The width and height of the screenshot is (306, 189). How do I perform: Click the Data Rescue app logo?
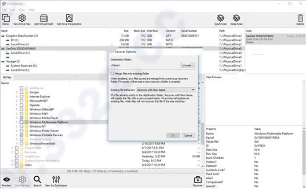pos(4,3)
